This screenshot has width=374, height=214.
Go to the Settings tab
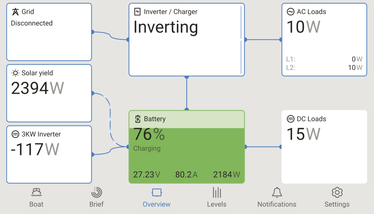pyautogui.click(x=337, y=197)
